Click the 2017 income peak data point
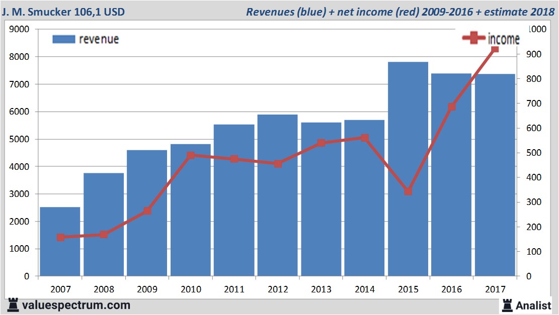 [x=495, y=49]
